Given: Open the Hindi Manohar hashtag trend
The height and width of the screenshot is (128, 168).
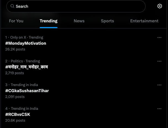Looking at the screenshot, I should click(x=27, y=67).
